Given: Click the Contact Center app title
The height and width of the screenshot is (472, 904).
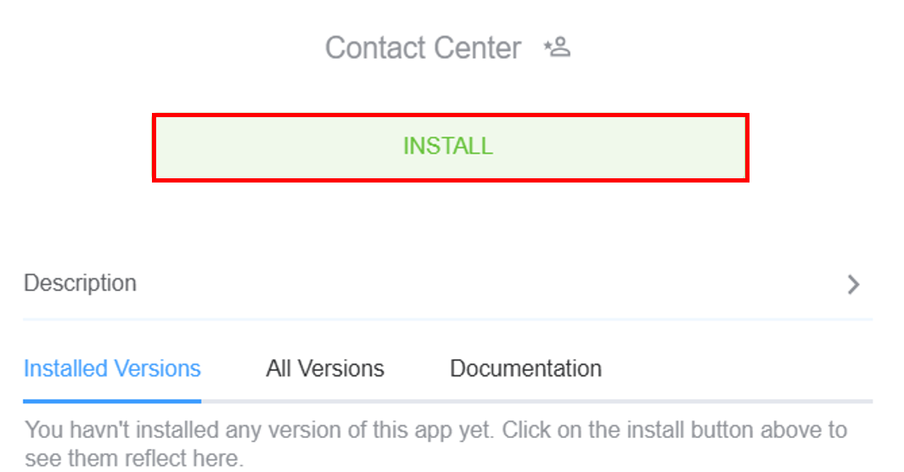Looking at the screenshot, I should 423,48.
